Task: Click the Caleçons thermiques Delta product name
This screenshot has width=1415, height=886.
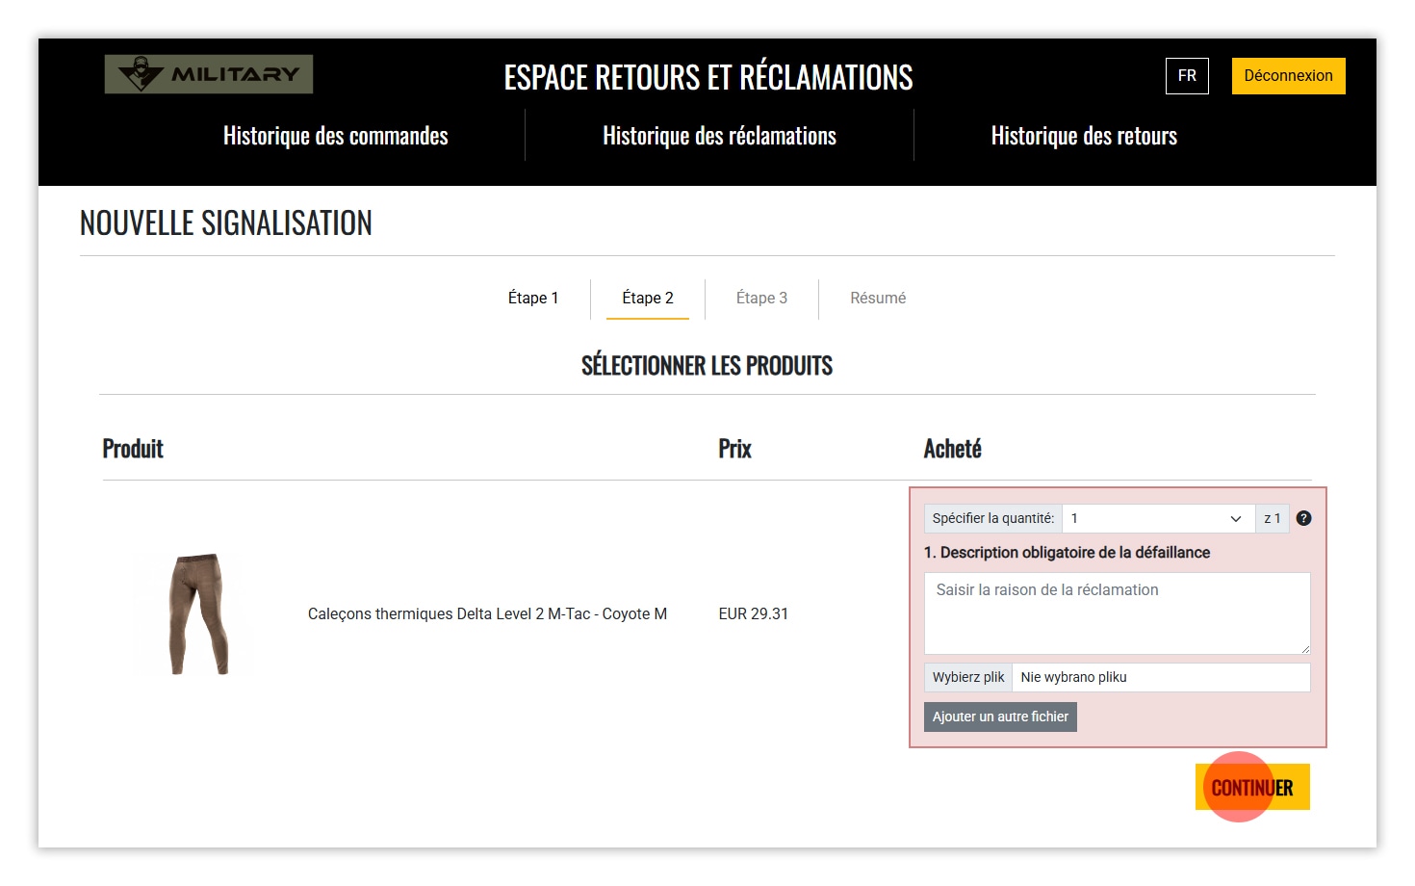Action: [487, 614]
